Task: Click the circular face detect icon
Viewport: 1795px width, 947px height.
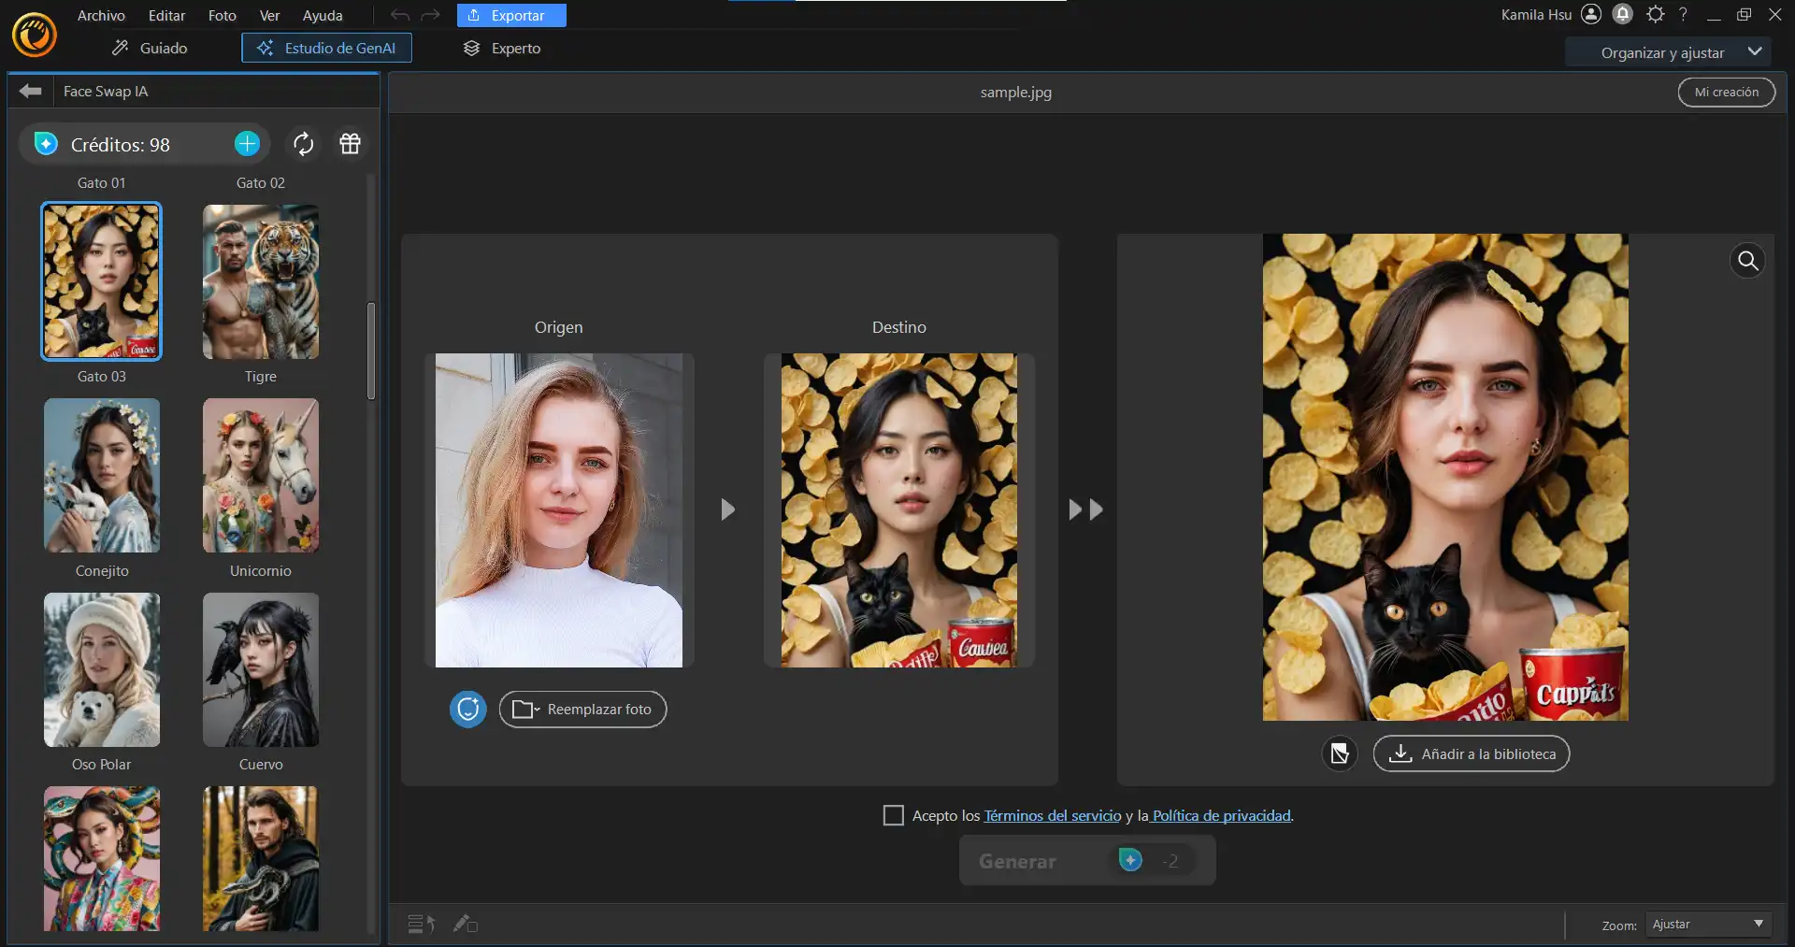Action: coord(467,710)
